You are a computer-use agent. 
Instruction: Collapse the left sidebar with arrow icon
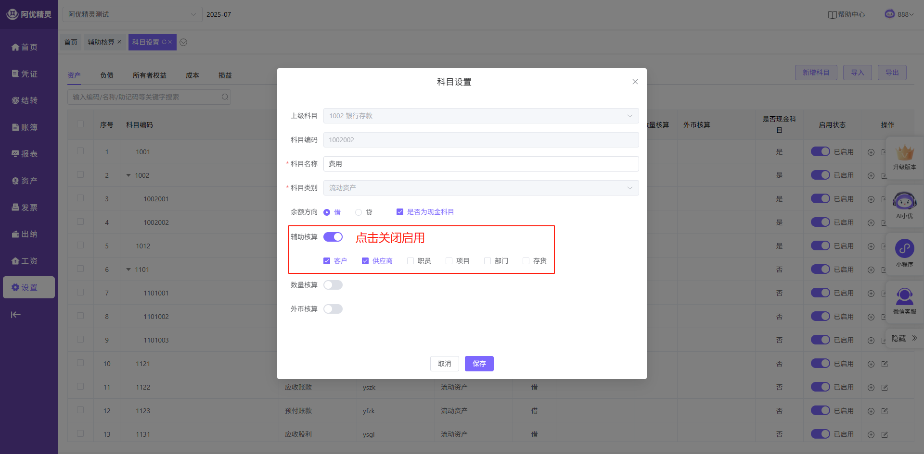16,315
